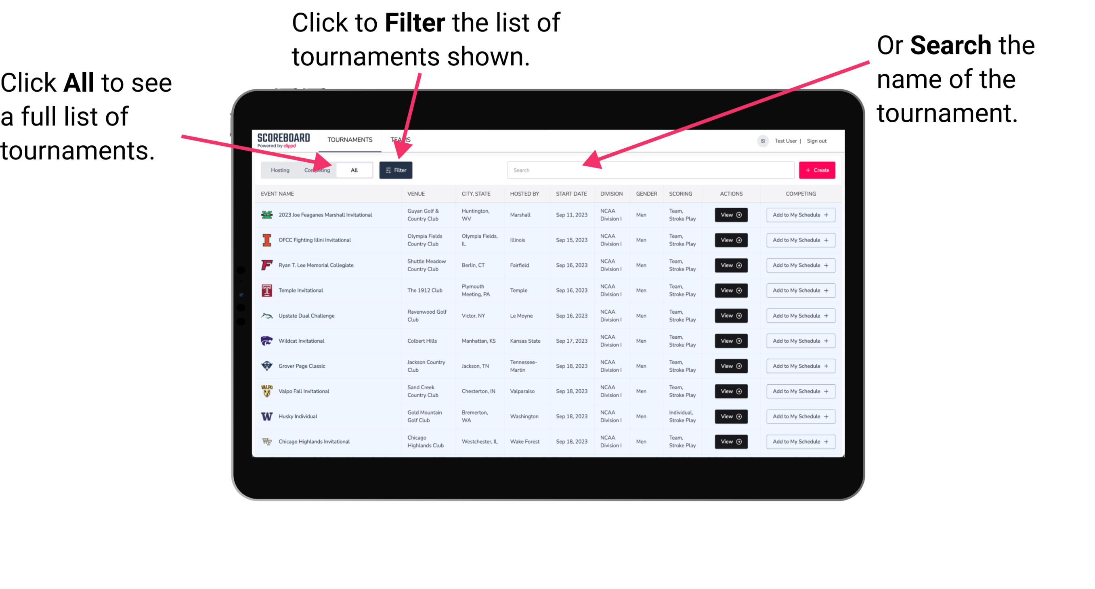Click TEAMS tab in navigation
The image size is (1095, 589).
pyautogui.click(x=401, y=139)
